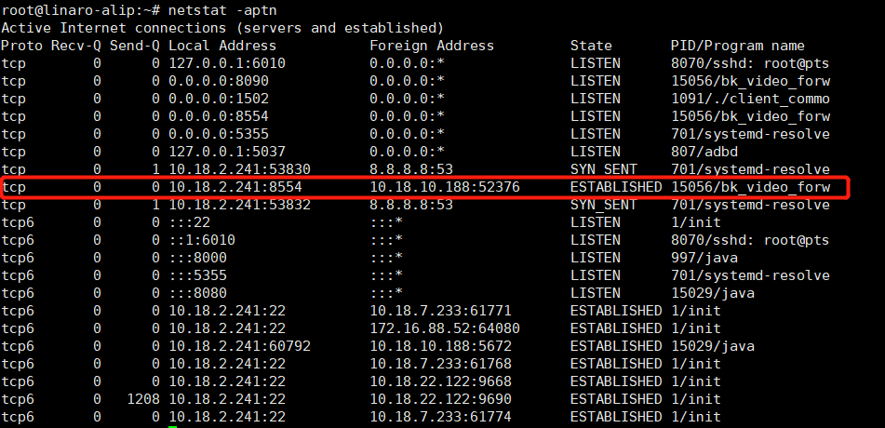Select local address 10.18.2.241:60792
Viewport: 885px width, 428px height.
tap(239, 346)
